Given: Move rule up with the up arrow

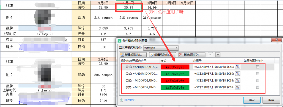Looking at the screenshot, I should 211,55.
